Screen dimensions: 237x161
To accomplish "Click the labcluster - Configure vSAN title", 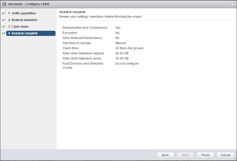I will [29, 4].
